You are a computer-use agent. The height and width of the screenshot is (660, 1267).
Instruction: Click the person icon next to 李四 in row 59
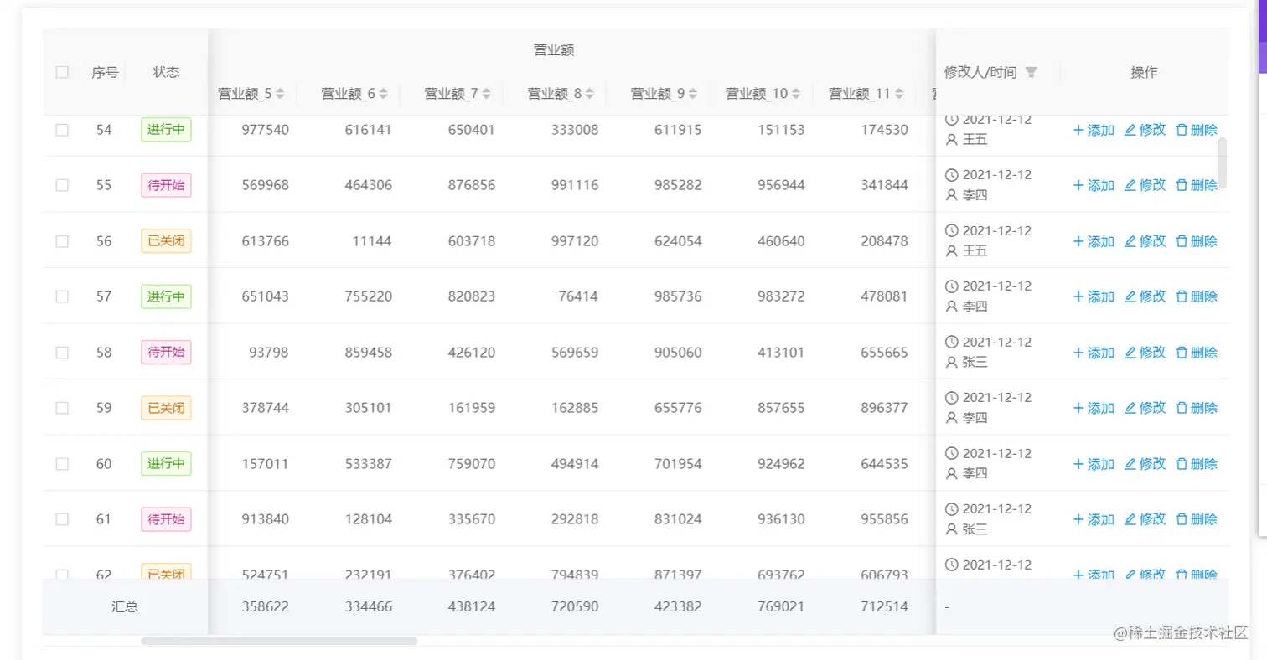coord(952,418)
